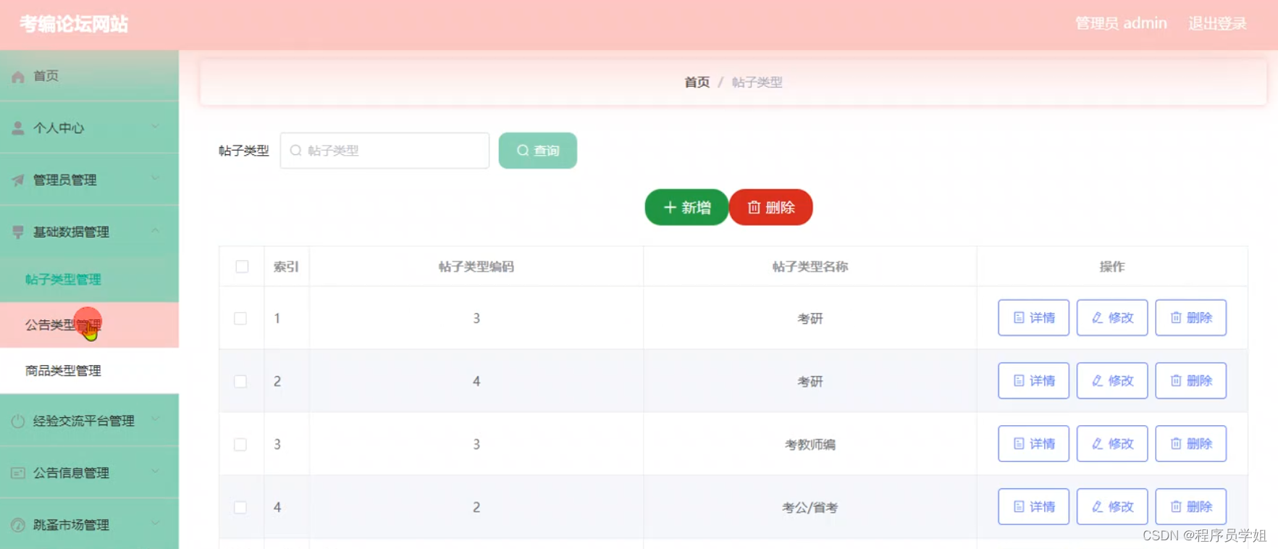This screenshot has width=1278, height=549.
Task: Click the 首页 breadcrumb link
Action: tap(697, 83)
